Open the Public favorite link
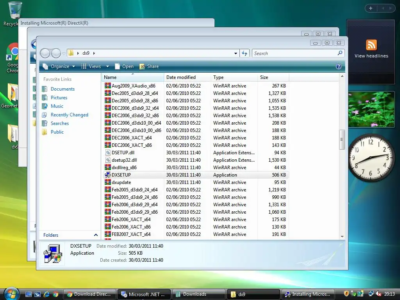This screenshot has height=300, width=400. 57,132
